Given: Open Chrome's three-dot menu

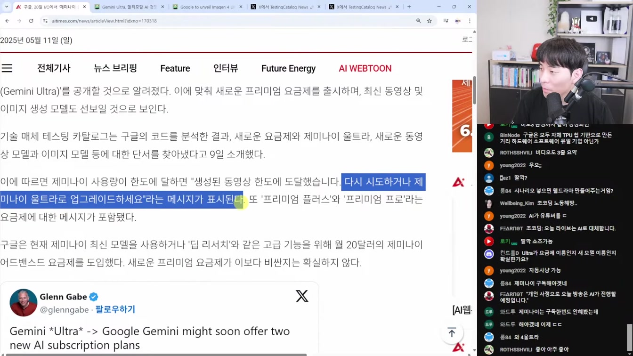Looking at the screenshot, I should [470, 21].
